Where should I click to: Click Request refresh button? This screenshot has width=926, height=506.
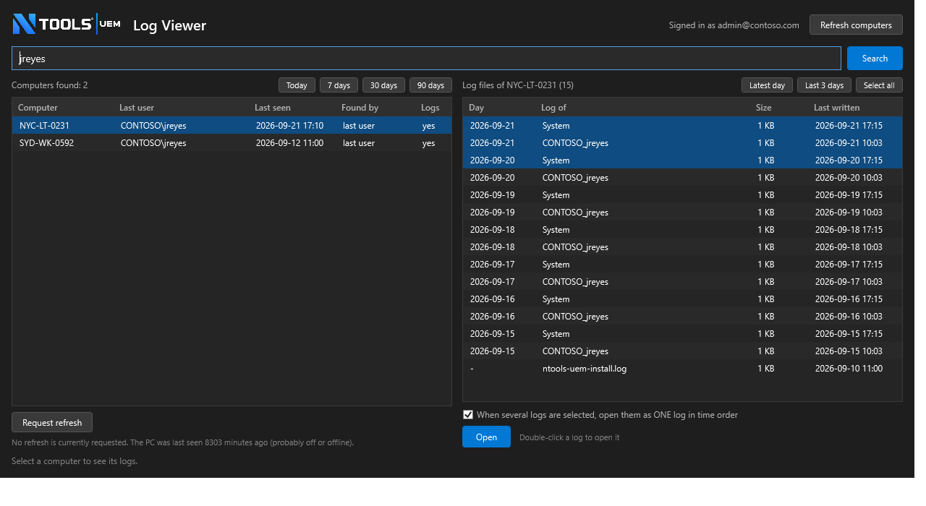point(52,423)
